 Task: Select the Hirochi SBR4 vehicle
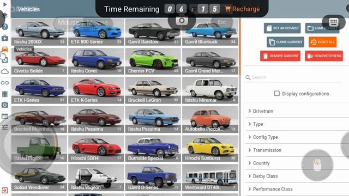pos(96,149)
